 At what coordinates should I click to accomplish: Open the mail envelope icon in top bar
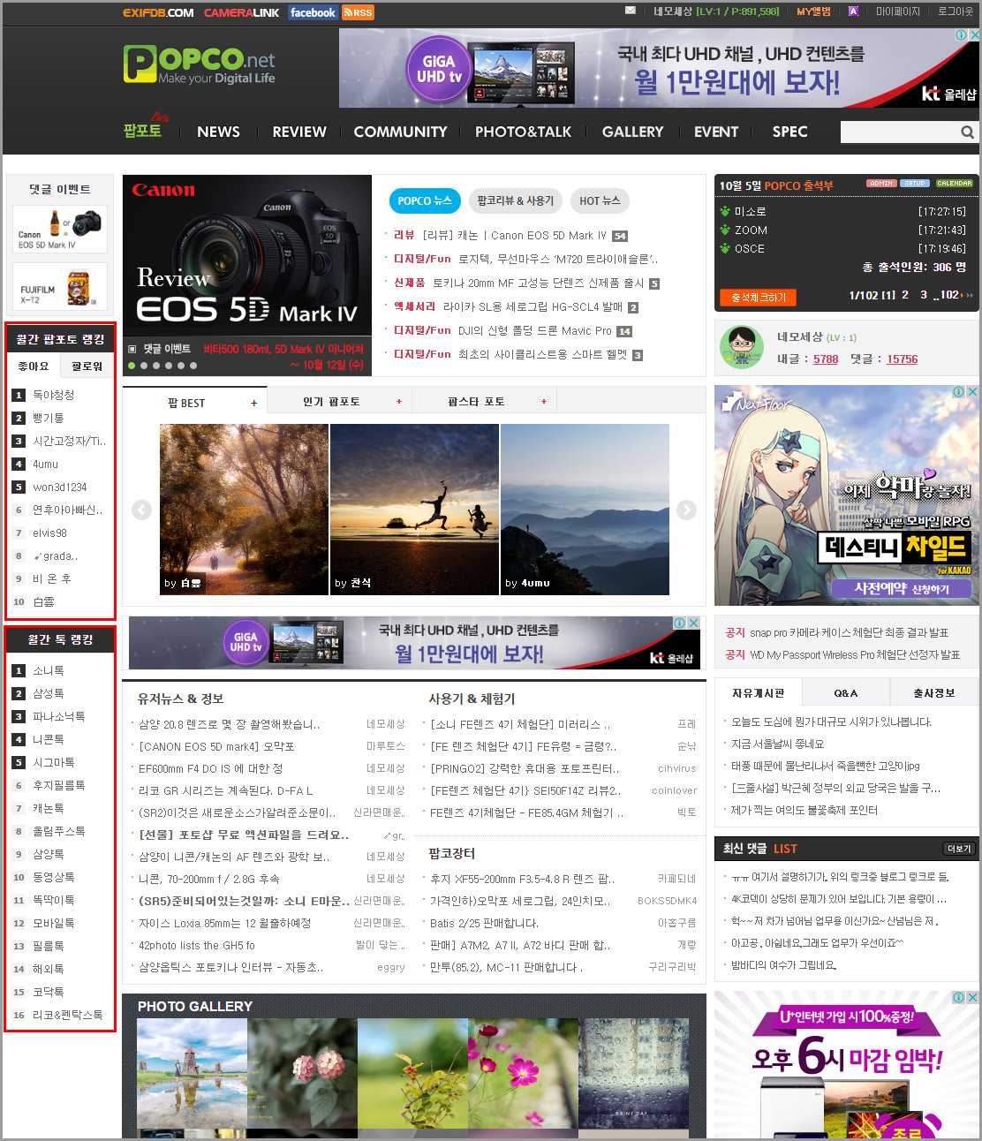[x=631, y=11]
